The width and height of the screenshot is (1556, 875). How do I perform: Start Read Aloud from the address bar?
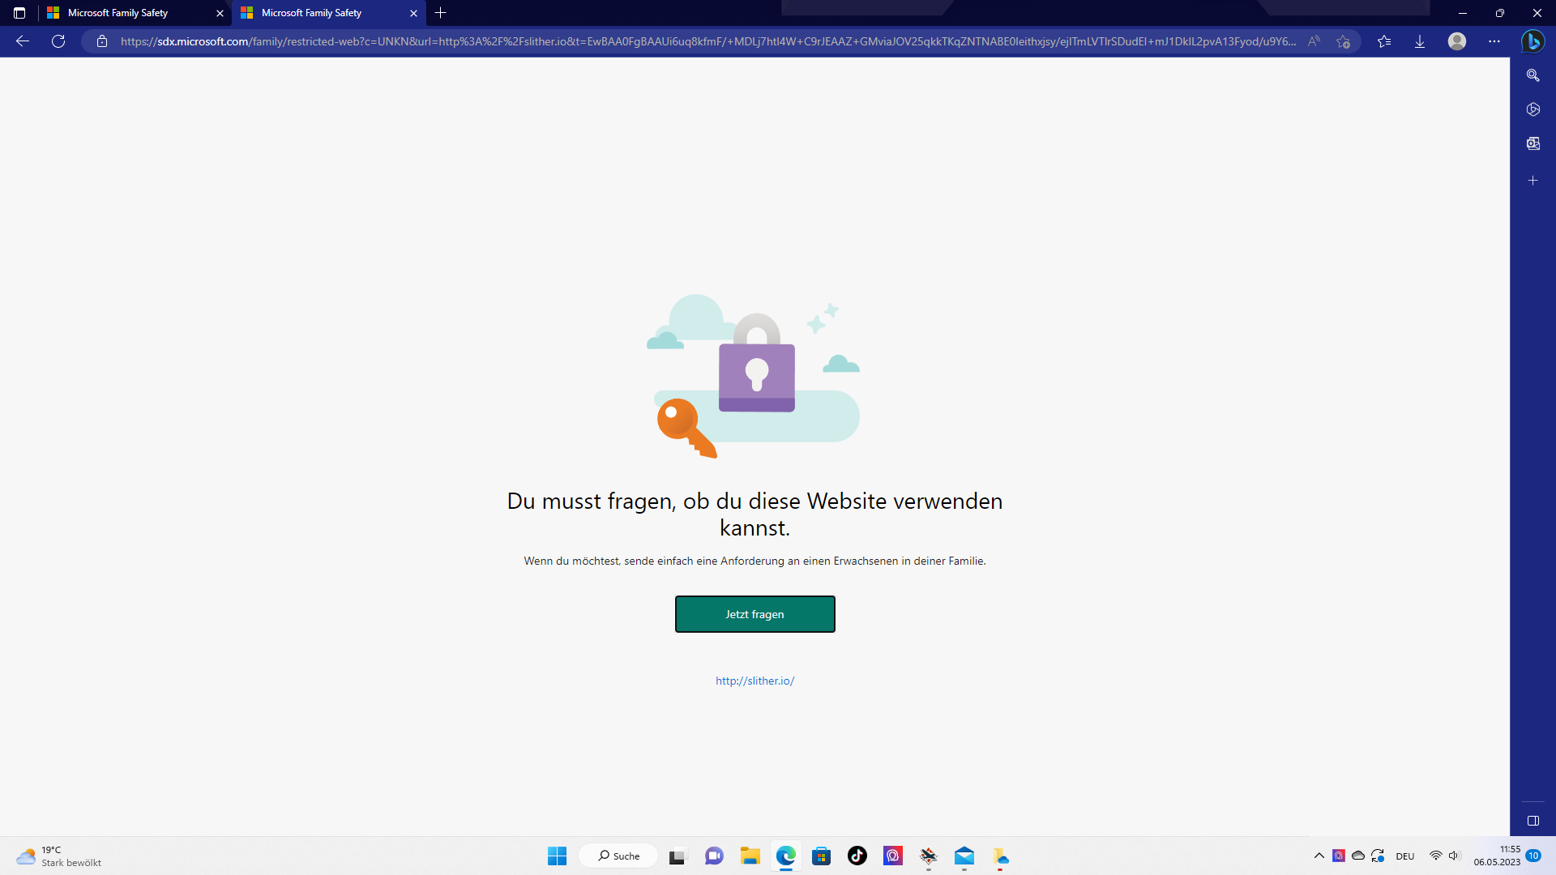point(1314,41)
